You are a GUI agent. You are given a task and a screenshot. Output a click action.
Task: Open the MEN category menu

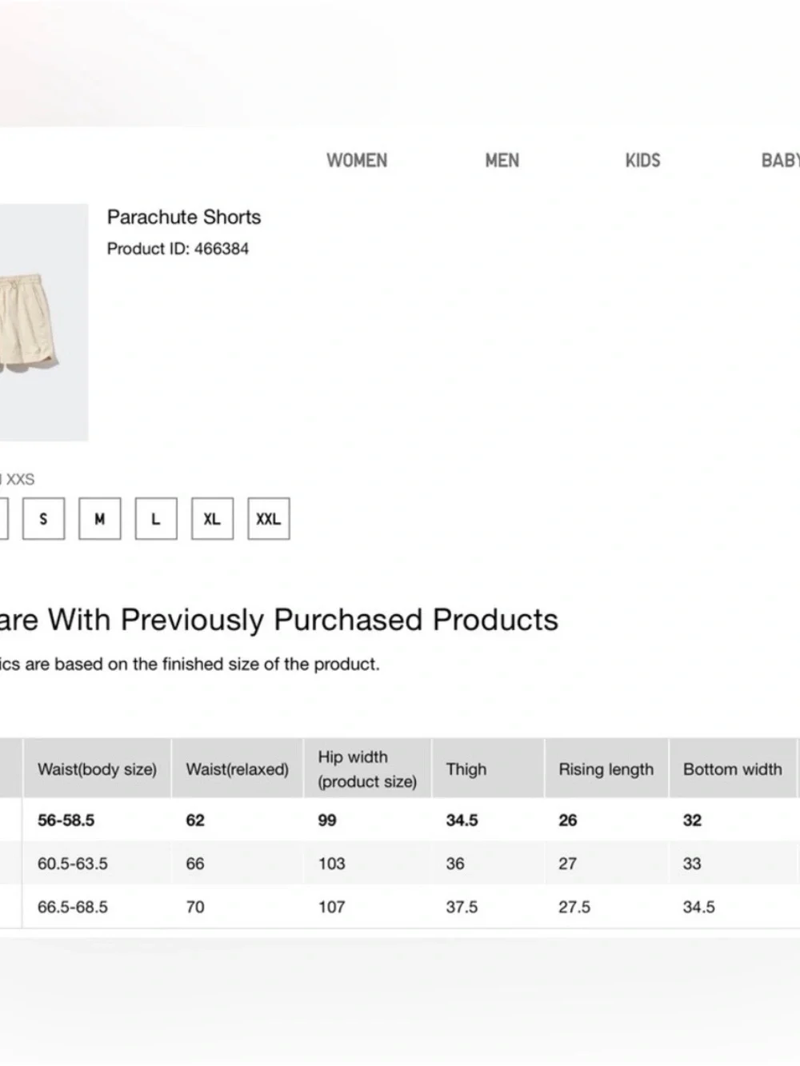(x=502, y=161)
